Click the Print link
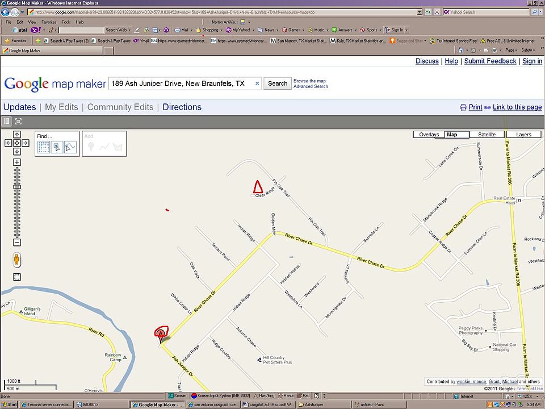Screen dimensions: 545x409 [x=475, y=107]
